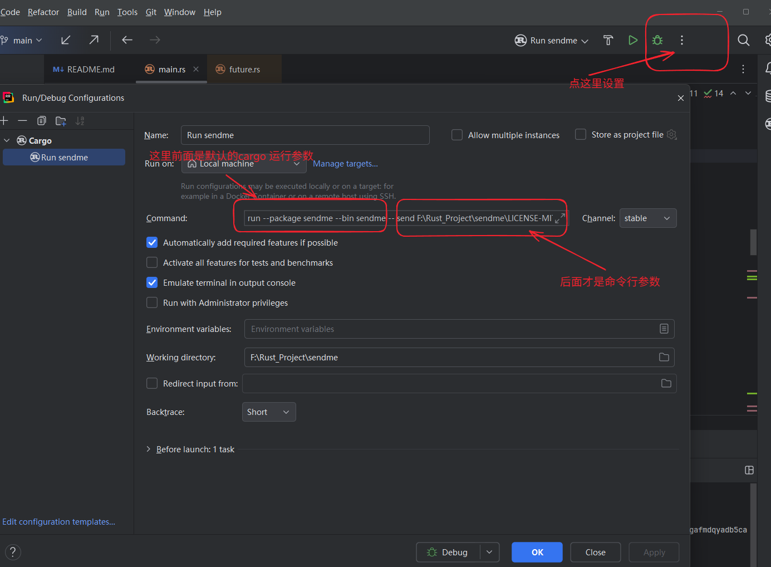The height and width of the screenshot is (567, 771).
Task: Click the Push commits arrow icon
Action: [x=94, y=40]
